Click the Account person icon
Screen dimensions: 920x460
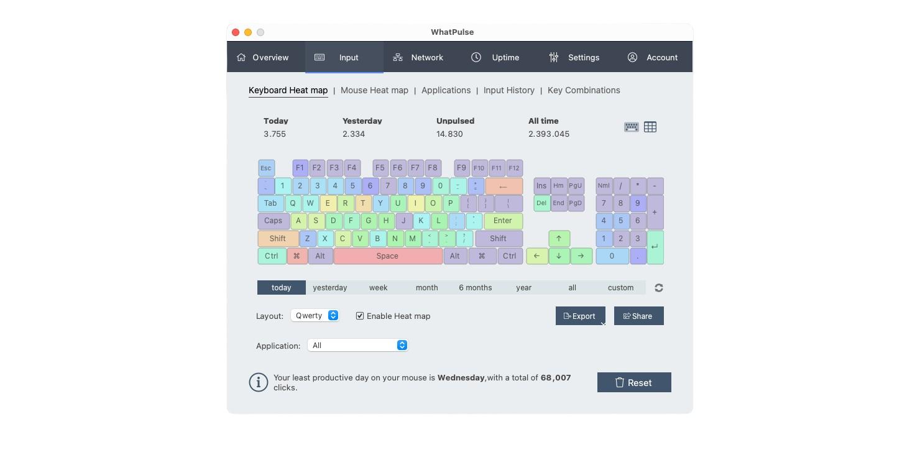click(x=632, y=57)
